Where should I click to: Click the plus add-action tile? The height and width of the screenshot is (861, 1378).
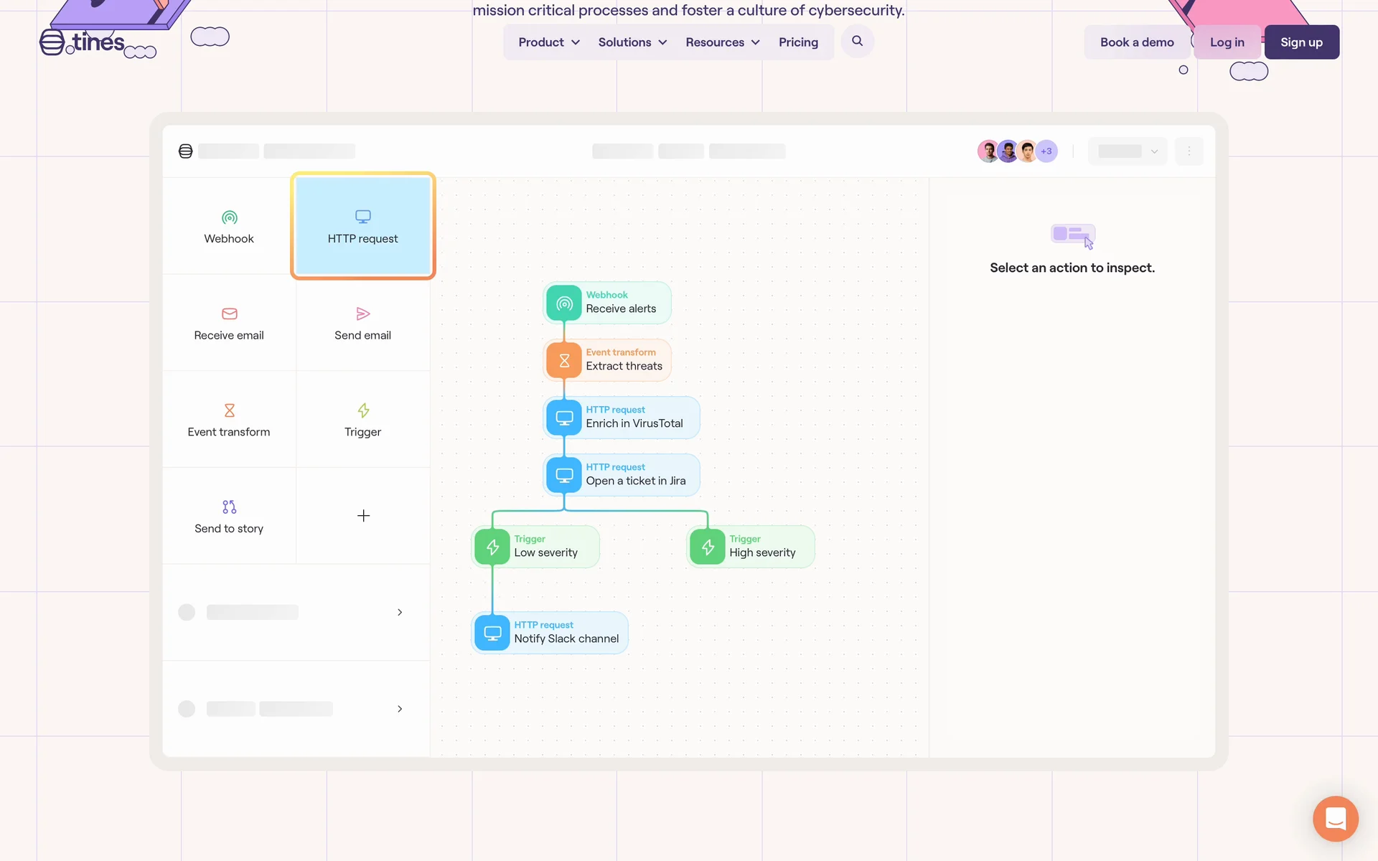363,516
